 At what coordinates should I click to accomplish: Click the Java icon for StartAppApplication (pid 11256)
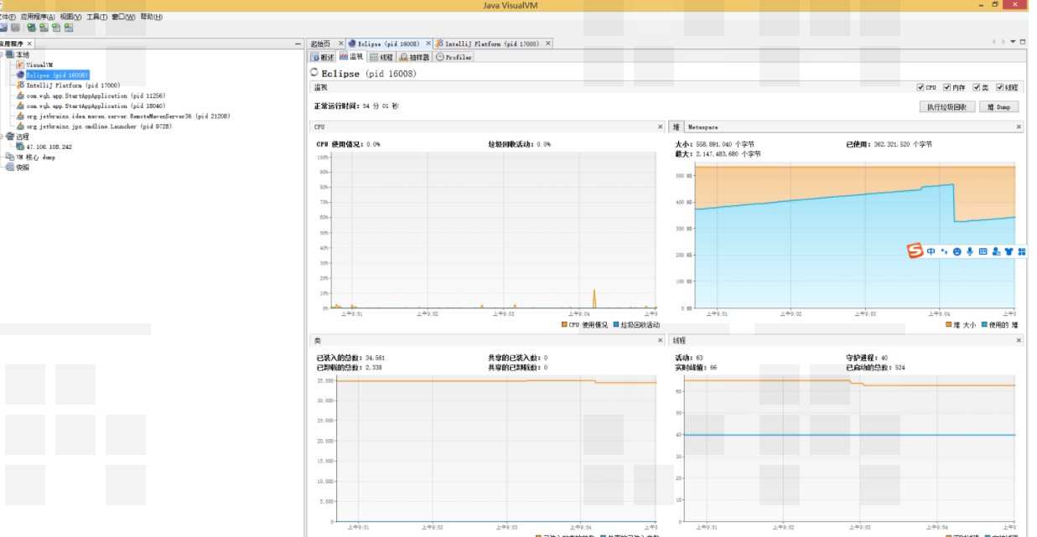click(20, 96)
